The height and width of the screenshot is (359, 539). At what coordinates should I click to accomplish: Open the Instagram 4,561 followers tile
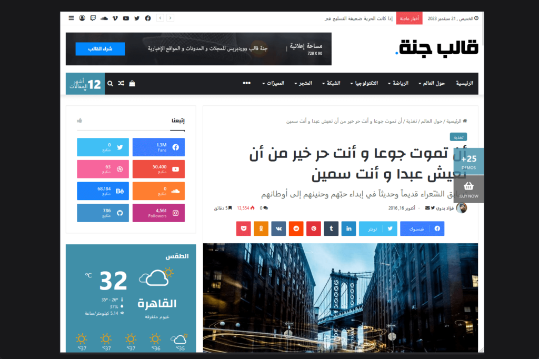click(158, 213)
